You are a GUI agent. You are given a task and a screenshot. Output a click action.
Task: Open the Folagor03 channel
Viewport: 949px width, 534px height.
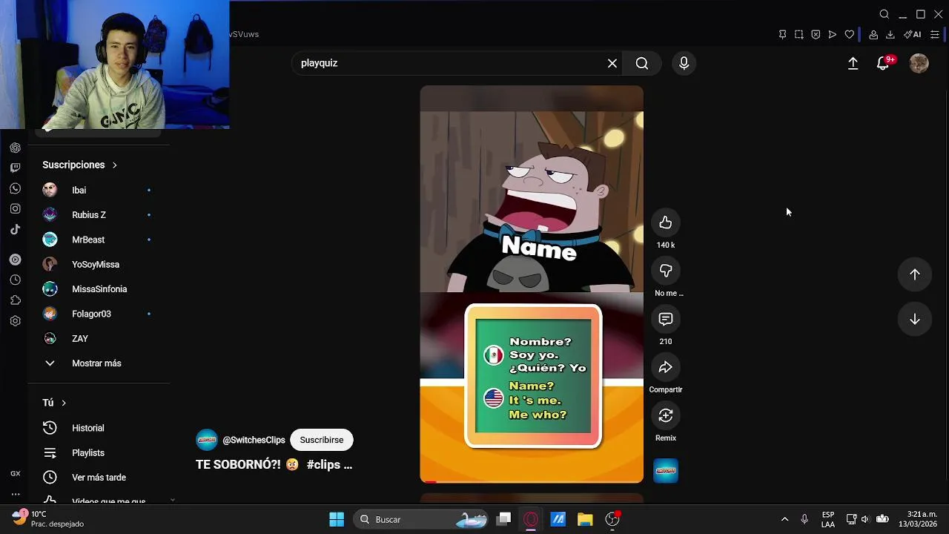coord(99,314)
